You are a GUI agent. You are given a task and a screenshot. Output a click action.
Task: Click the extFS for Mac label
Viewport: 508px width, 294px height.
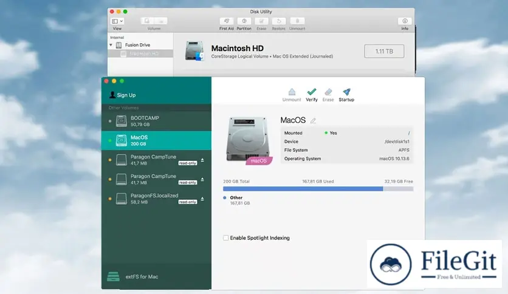pos(142,277)
